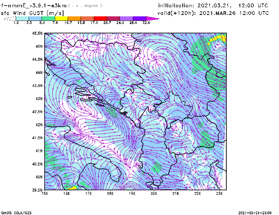Click legend value 3.3
This screenshot has width=279, height=215.
pos(29,23)
